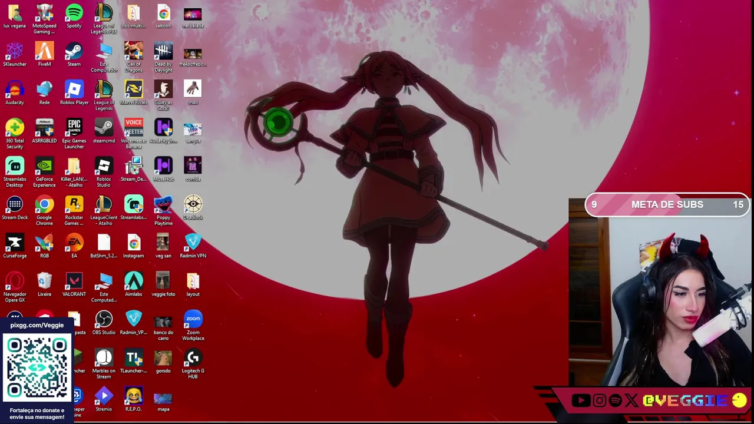This screenshot has height=424, width=754.
Task: Launch Guilty as Sock! game
Action: point(163,95)
